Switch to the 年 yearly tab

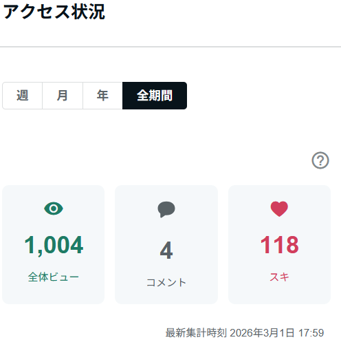pos(102,96)
